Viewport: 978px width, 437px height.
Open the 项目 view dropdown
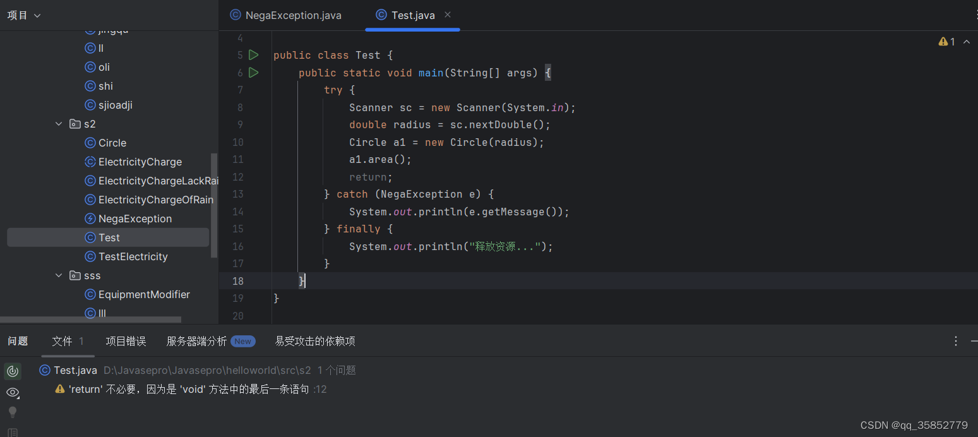tap(24, 15)
